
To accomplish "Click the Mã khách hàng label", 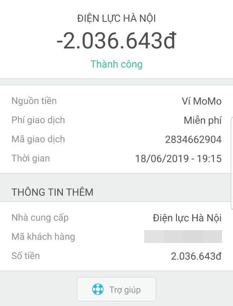I will (x=43, y=236).
